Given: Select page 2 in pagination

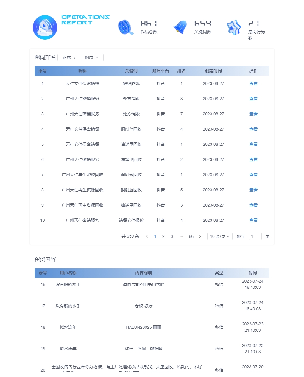Looking at the screenshot, I should [x=163, y=236].
